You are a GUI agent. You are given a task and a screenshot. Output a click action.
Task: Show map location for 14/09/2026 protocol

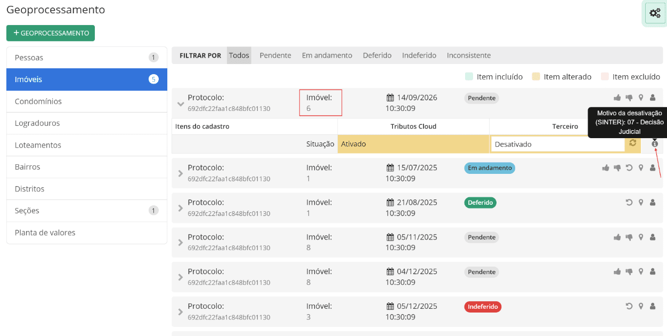coord(641,98)
